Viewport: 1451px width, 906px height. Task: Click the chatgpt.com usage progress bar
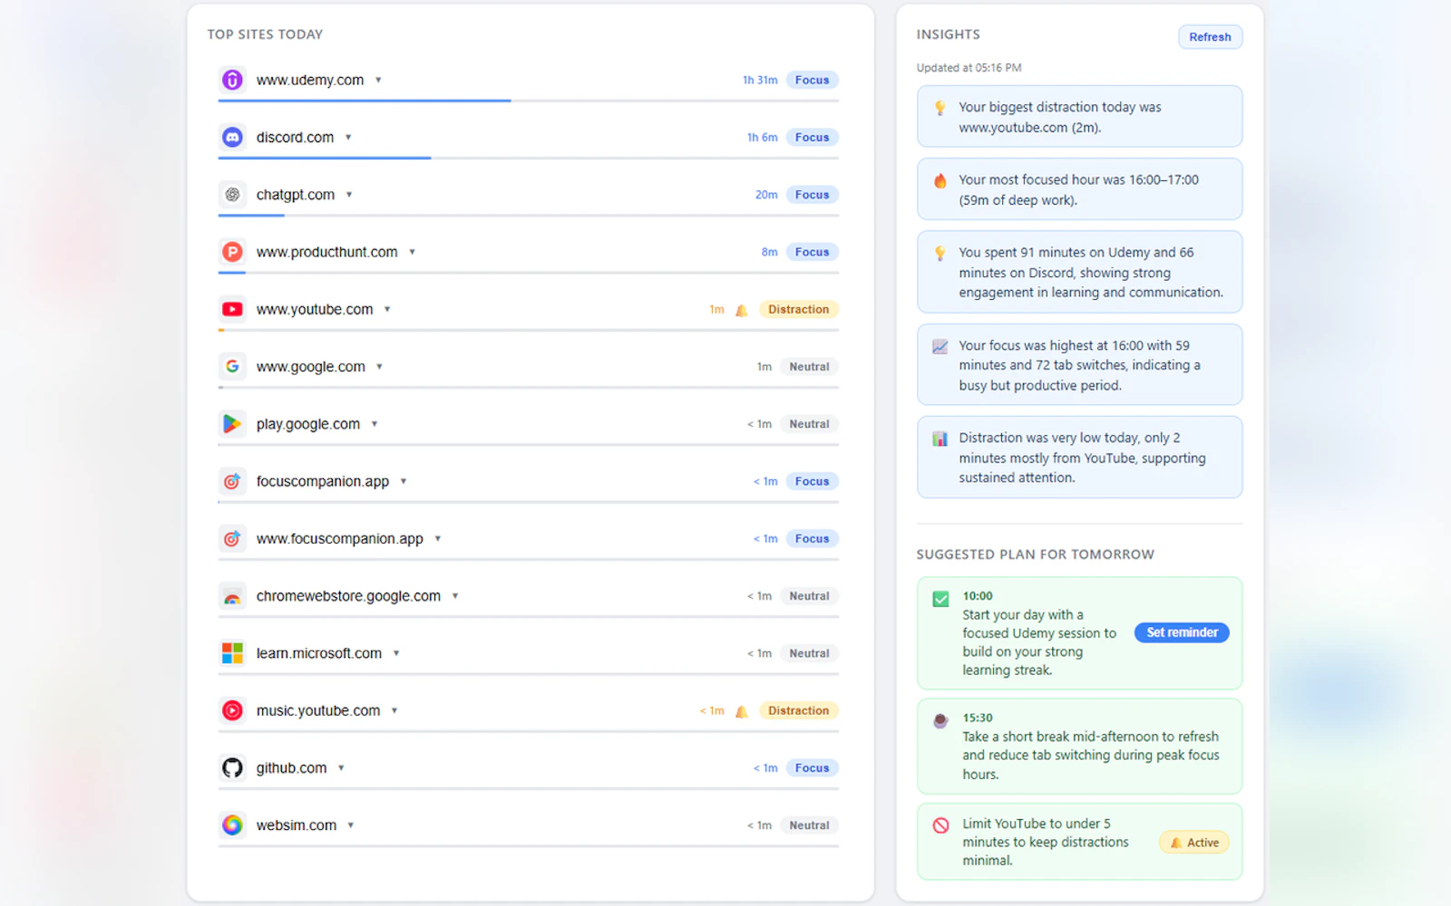point(528,215)
